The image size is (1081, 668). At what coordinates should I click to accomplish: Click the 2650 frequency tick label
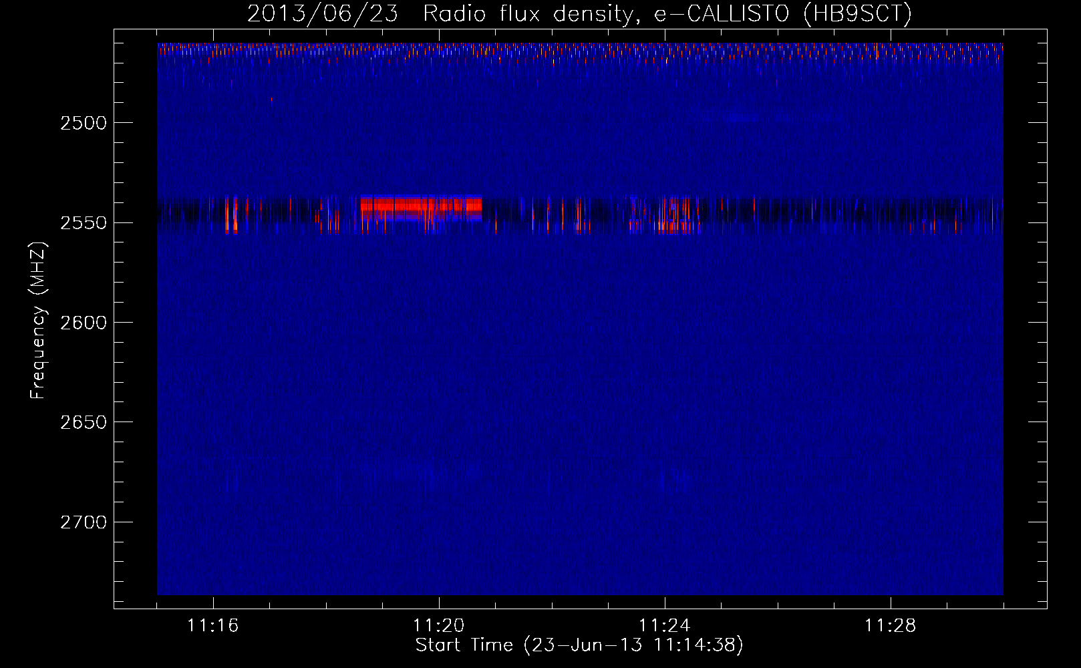pos(84,422)
